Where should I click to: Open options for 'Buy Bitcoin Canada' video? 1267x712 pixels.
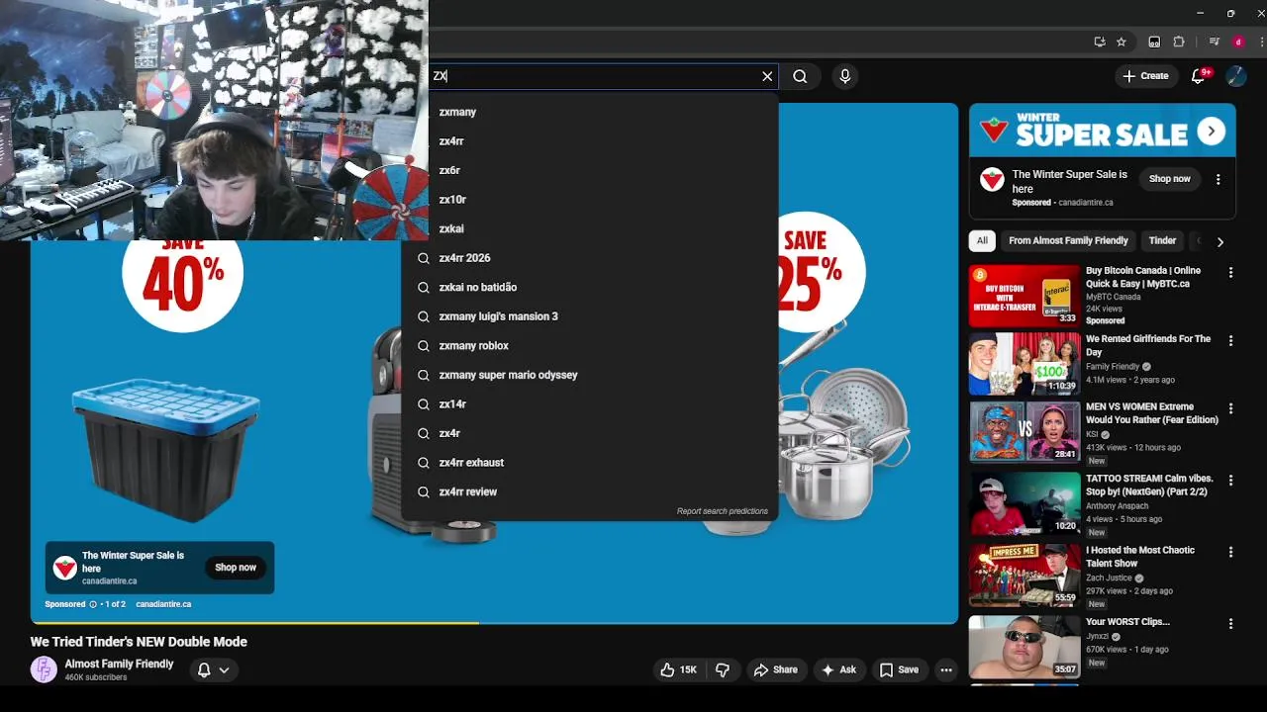coord(1231,272)
